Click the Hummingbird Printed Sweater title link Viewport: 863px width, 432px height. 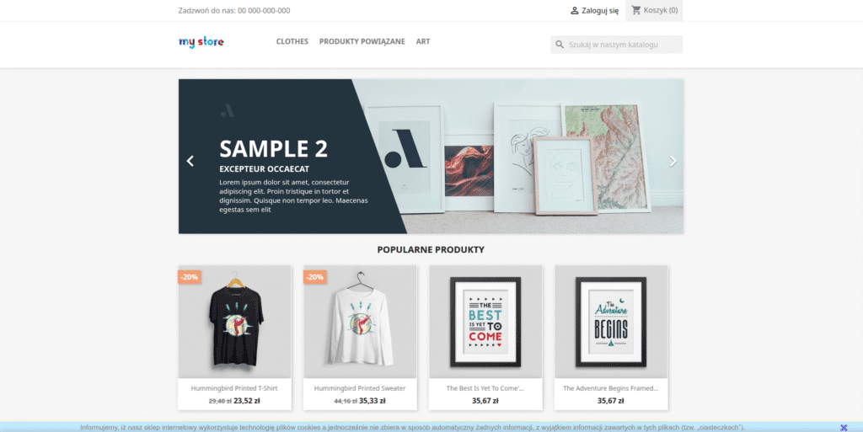[x=360, y=388]
